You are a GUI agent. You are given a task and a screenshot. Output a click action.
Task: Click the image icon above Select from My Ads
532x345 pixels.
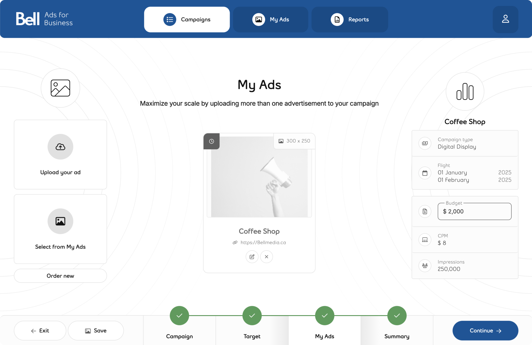[60, 221]
